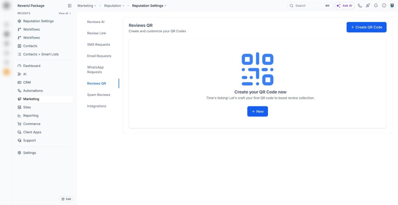Image resolution: width=398 pixels, height=205 pixels.
Task: Focus the Search input field
Action: click(310, 5)
